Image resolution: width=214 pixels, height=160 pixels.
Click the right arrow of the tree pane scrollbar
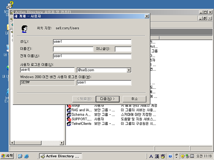[x=62, y=143]
